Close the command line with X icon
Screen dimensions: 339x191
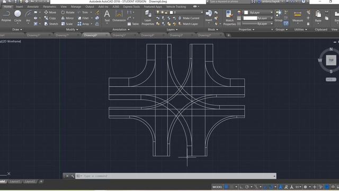[67, 176]
